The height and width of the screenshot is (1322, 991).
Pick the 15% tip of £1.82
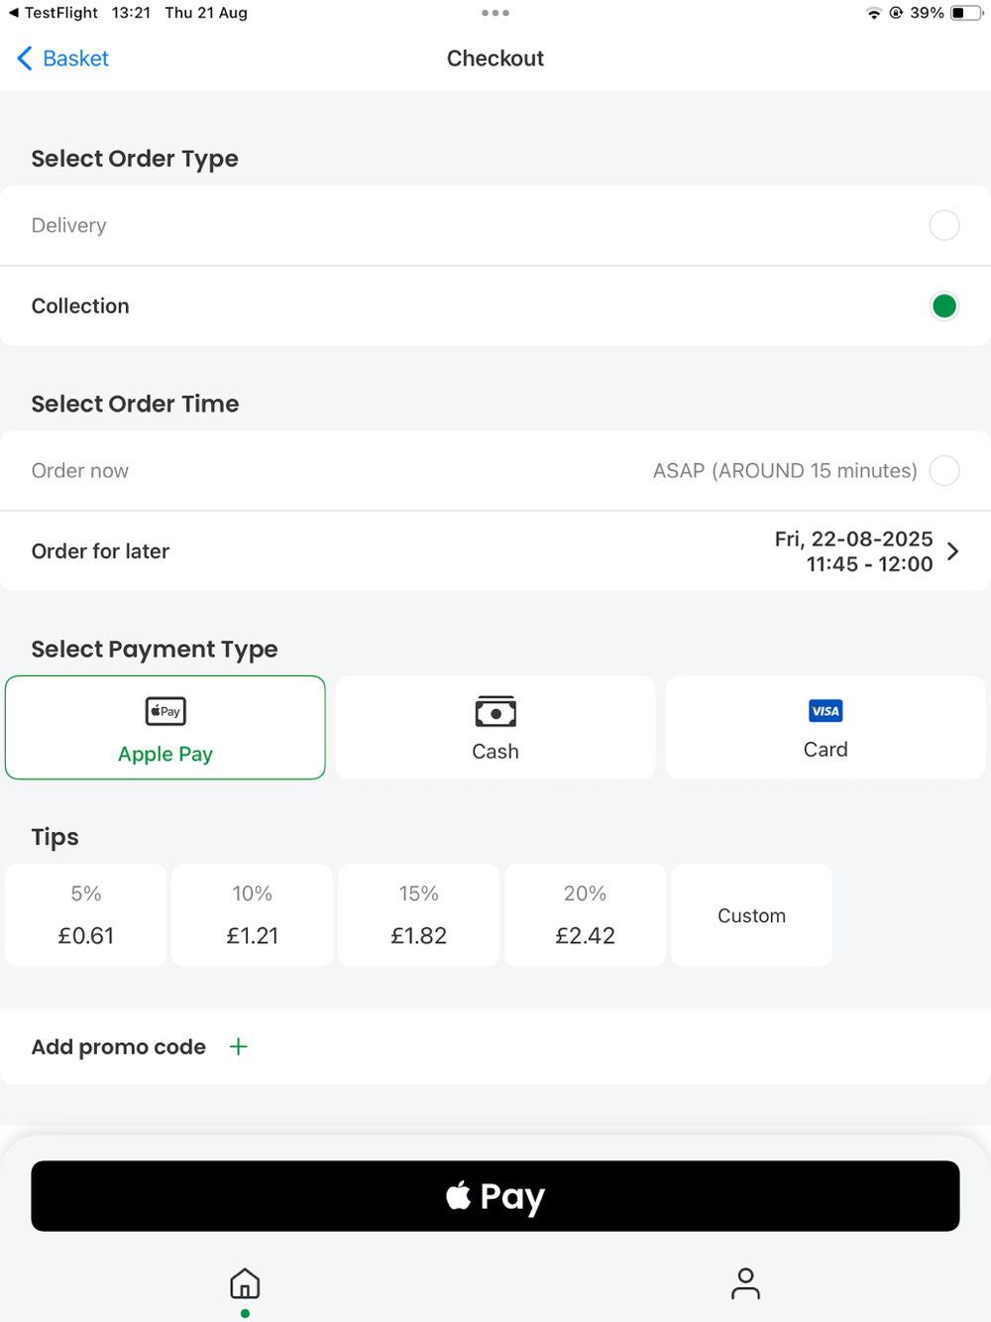tap(418, 915)
